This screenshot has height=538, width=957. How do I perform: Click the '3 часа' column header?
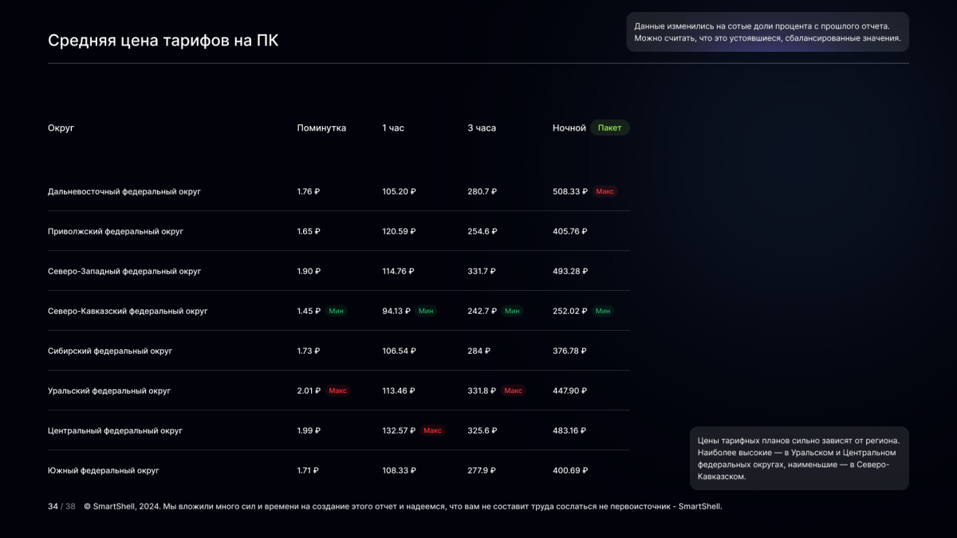pos(482,128)
